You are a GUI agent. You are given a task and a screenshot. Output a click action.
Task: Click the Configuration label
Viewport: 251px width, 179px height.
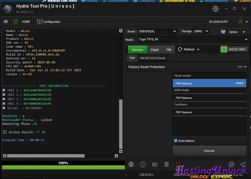pos(52,22)
